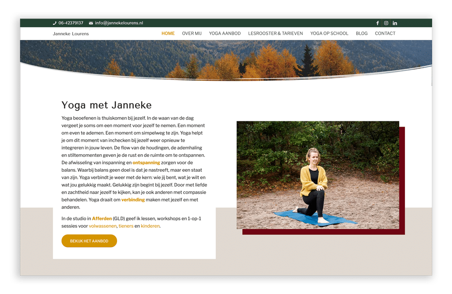Open the YOGA AANBOD menu item

pos(225,33)
